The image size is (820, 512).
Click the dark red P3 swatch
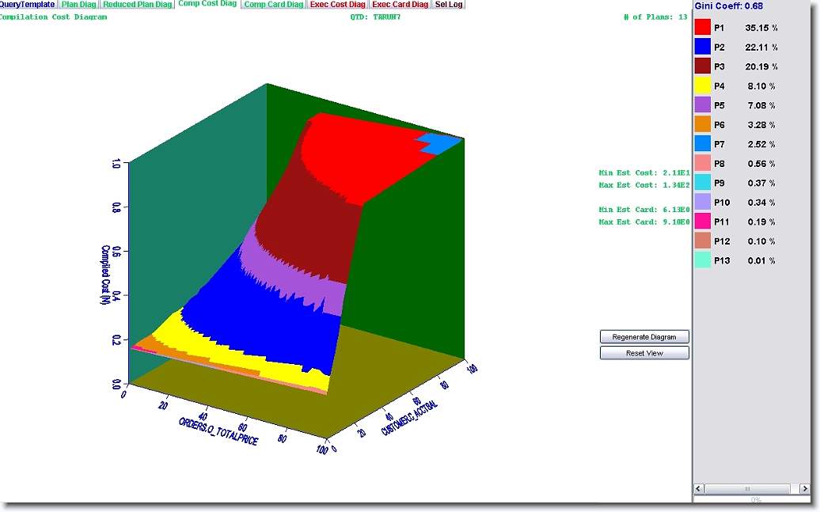pos(703,66)
